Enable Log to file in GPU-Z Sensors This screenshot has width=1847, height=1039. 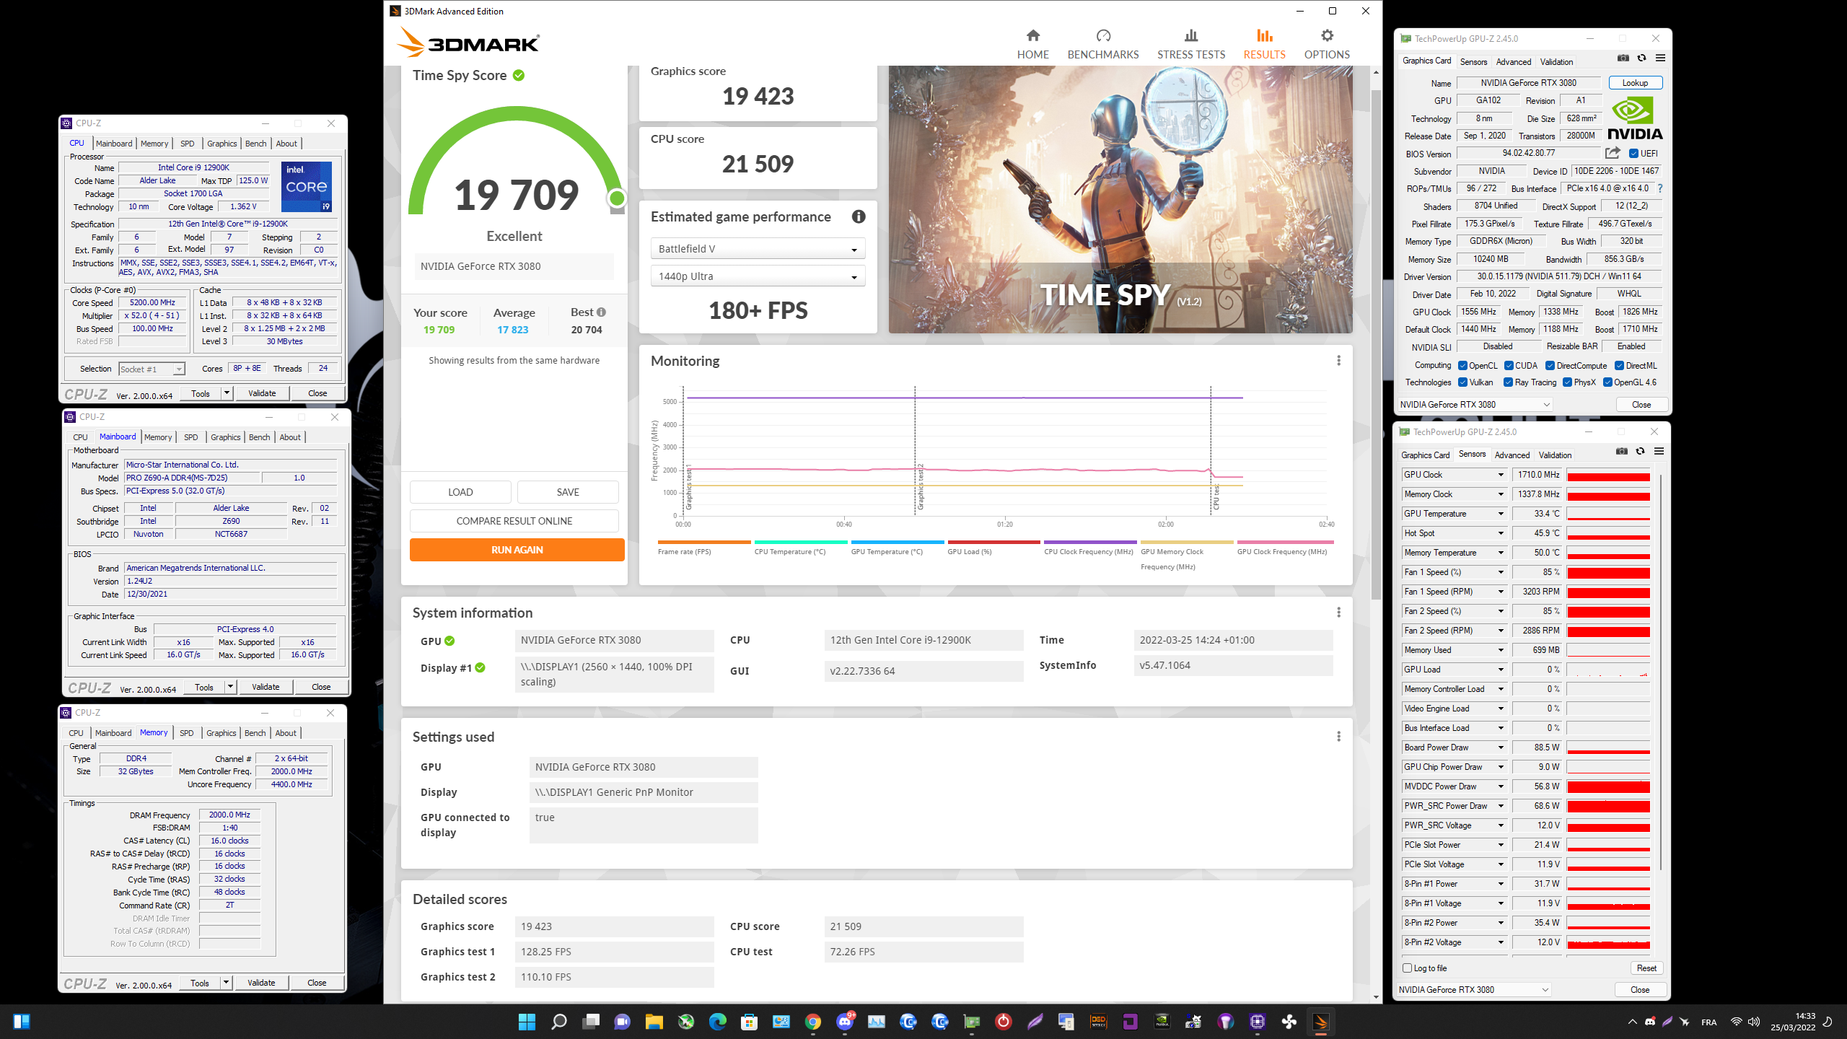tap(1407, 968)
